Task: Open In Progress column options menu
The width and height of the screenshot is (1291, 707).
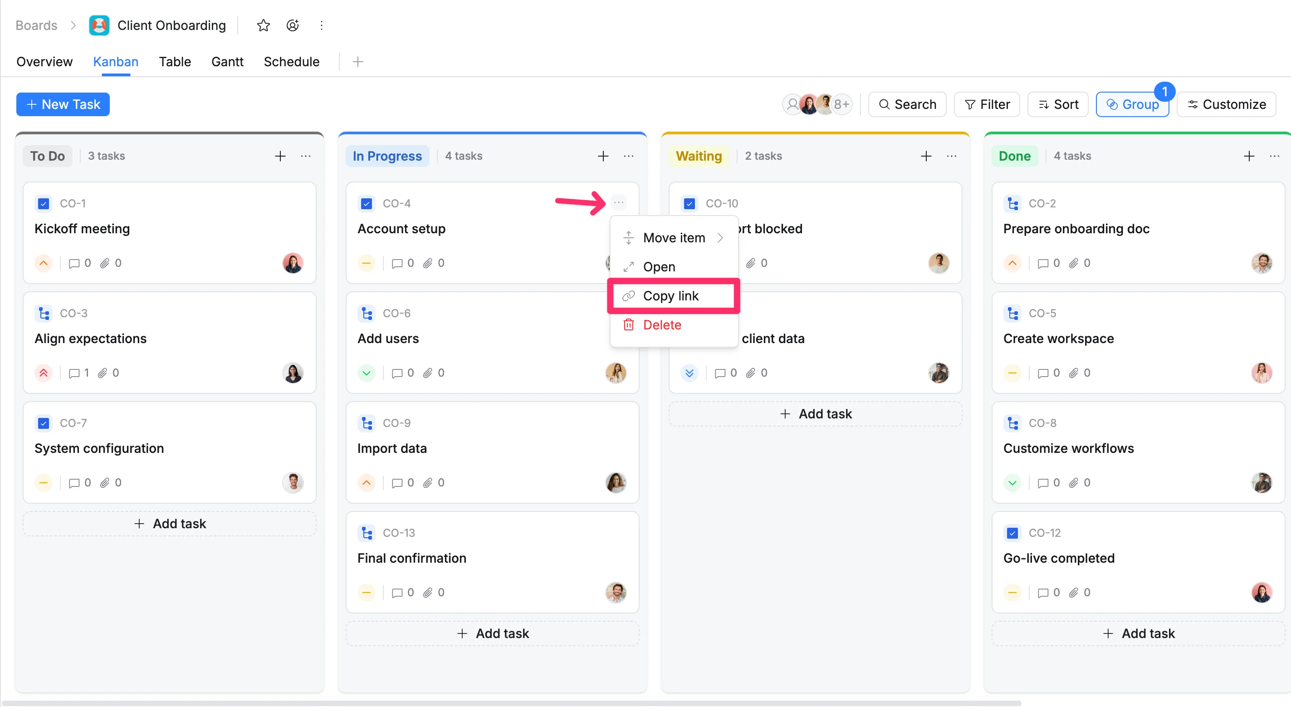Action: (628, 156)
